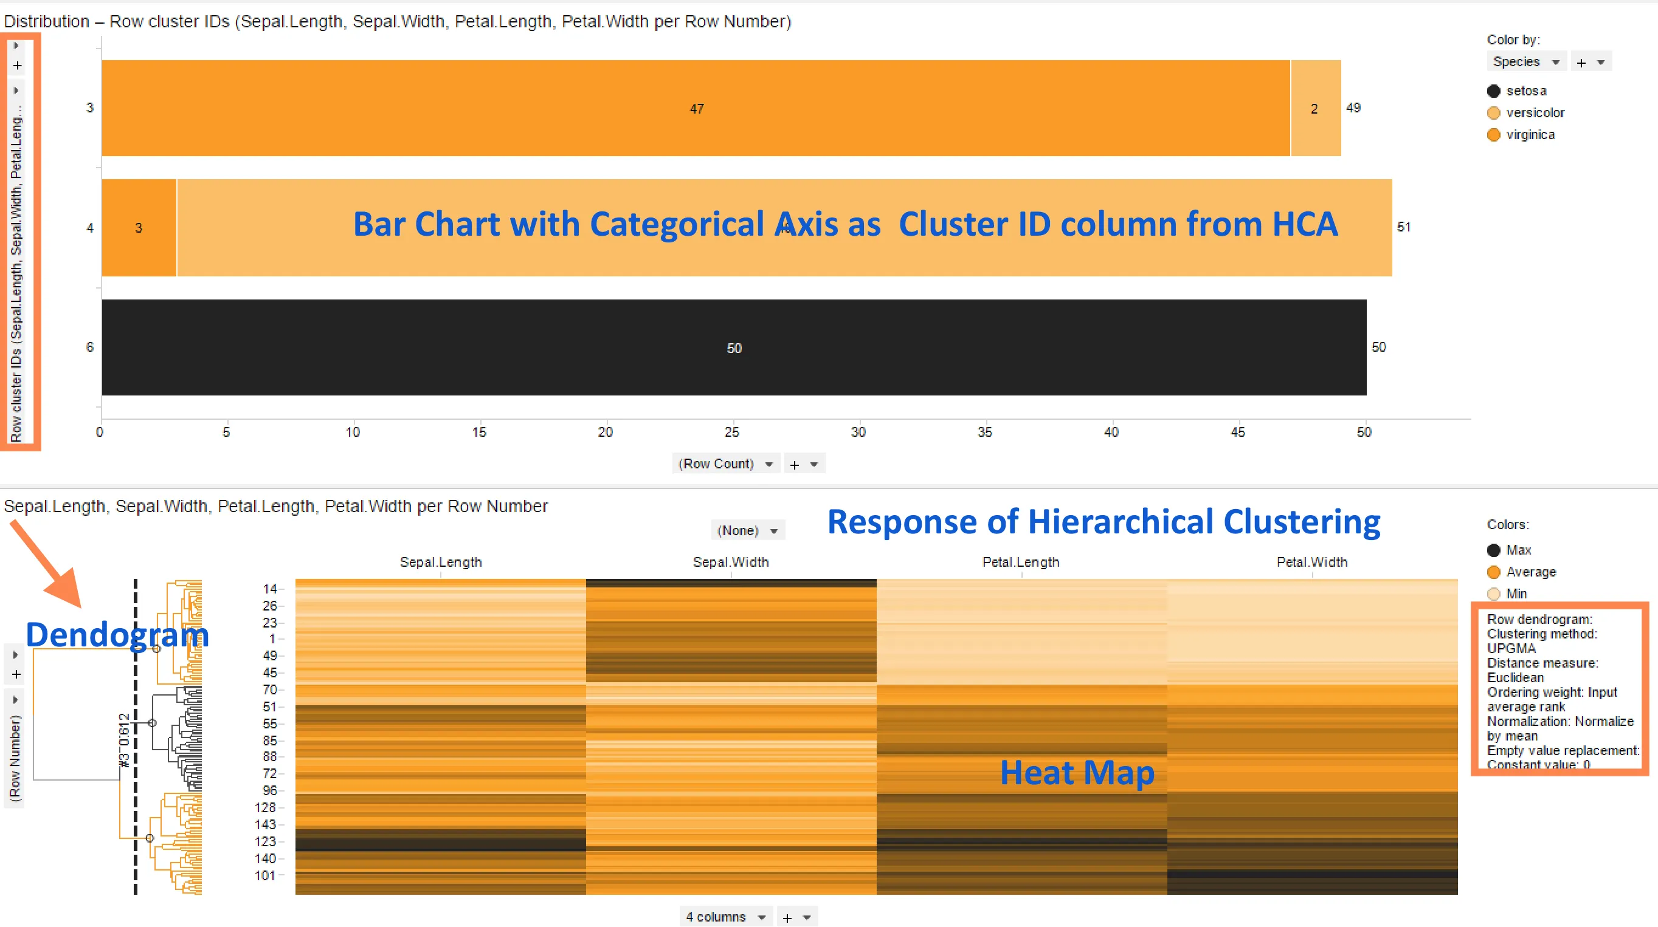Click the heat map title text
The image size is (1658, 927).
click(x=275, y=506)
